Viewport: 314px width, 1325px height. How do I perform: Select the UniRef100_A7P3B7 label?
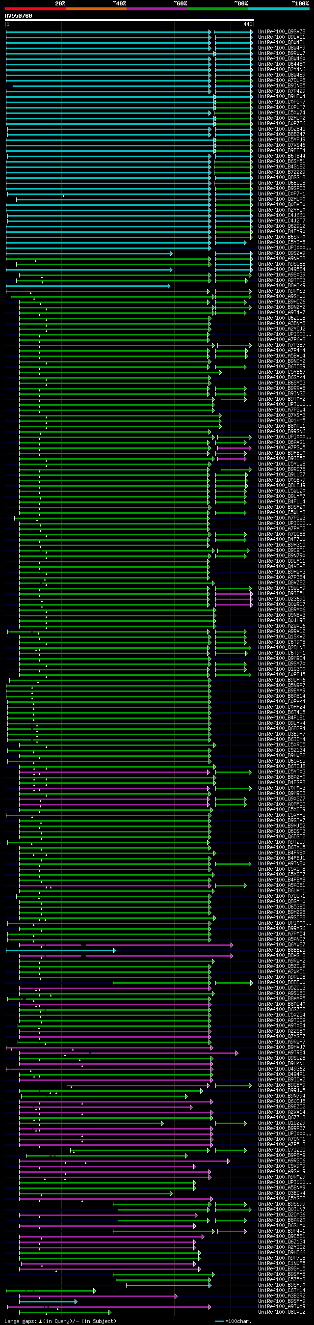click(x=282, y=345)
